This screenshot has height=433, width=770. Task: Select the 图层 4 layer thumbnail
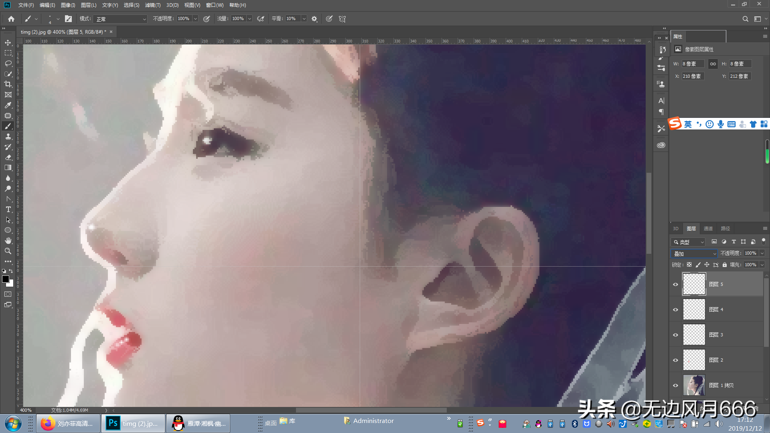[694, 309]
